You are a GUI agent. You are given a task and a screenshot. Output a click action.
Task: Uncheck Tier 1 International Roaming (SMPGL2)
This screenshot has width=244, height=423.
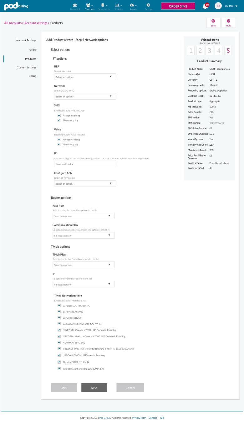59,369
